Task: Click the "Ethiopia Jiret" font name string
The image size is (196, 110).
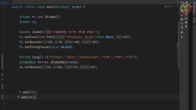Action: pyautogui.click(x=80, y=37)
